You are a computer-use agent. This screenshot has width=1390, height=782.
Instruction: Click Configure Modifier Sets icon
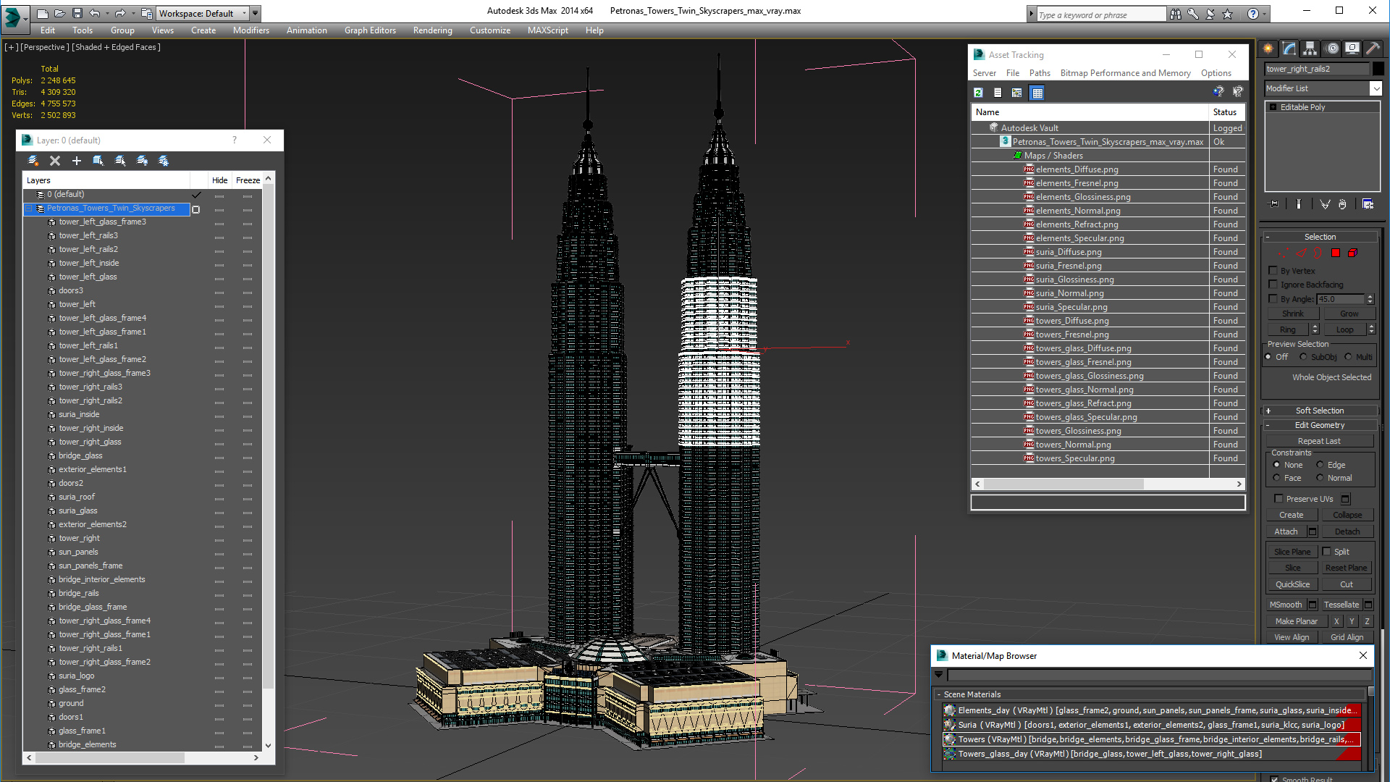(1368, 204)
